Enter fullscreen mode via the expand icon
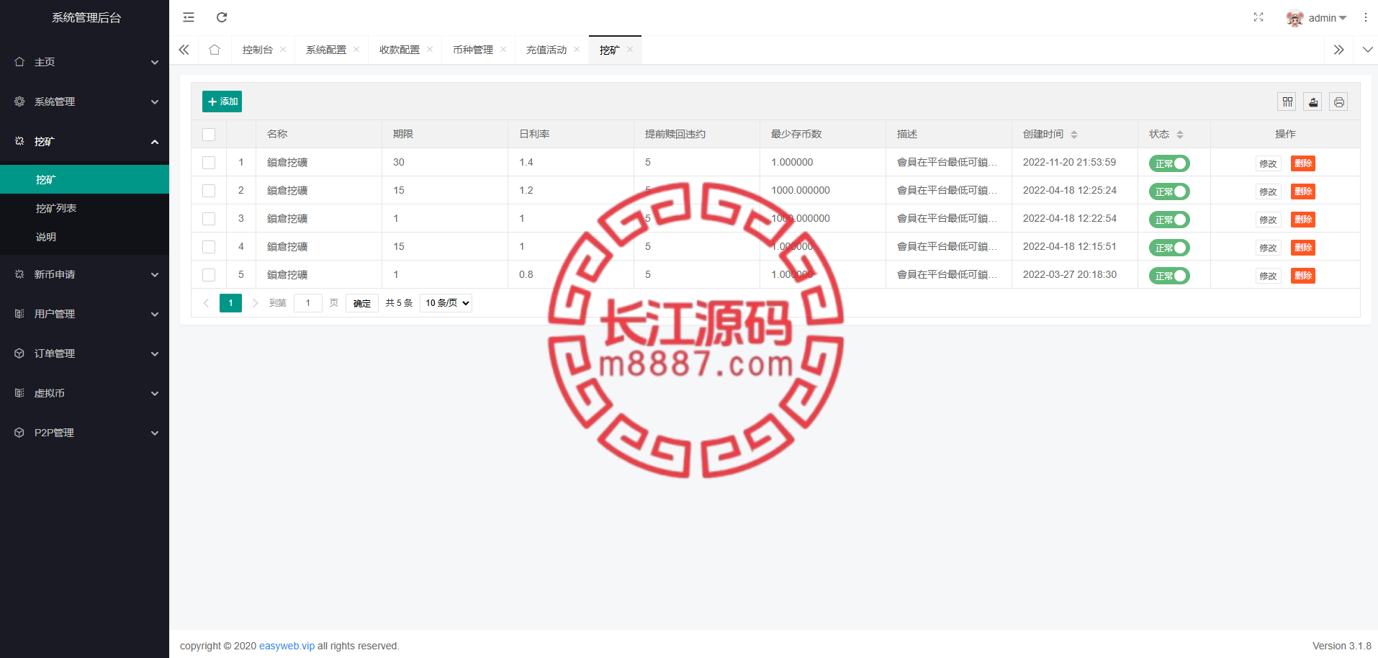 point(1258,17)
